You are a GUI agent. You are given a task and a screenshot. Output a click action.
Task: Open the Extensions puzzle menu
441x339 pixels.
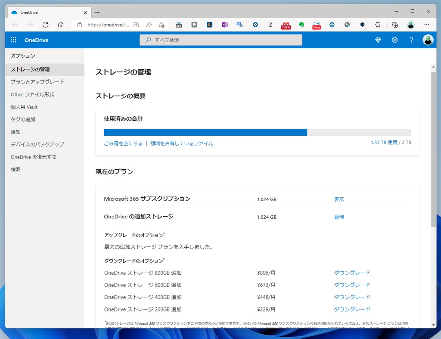[x=378, y=25]
